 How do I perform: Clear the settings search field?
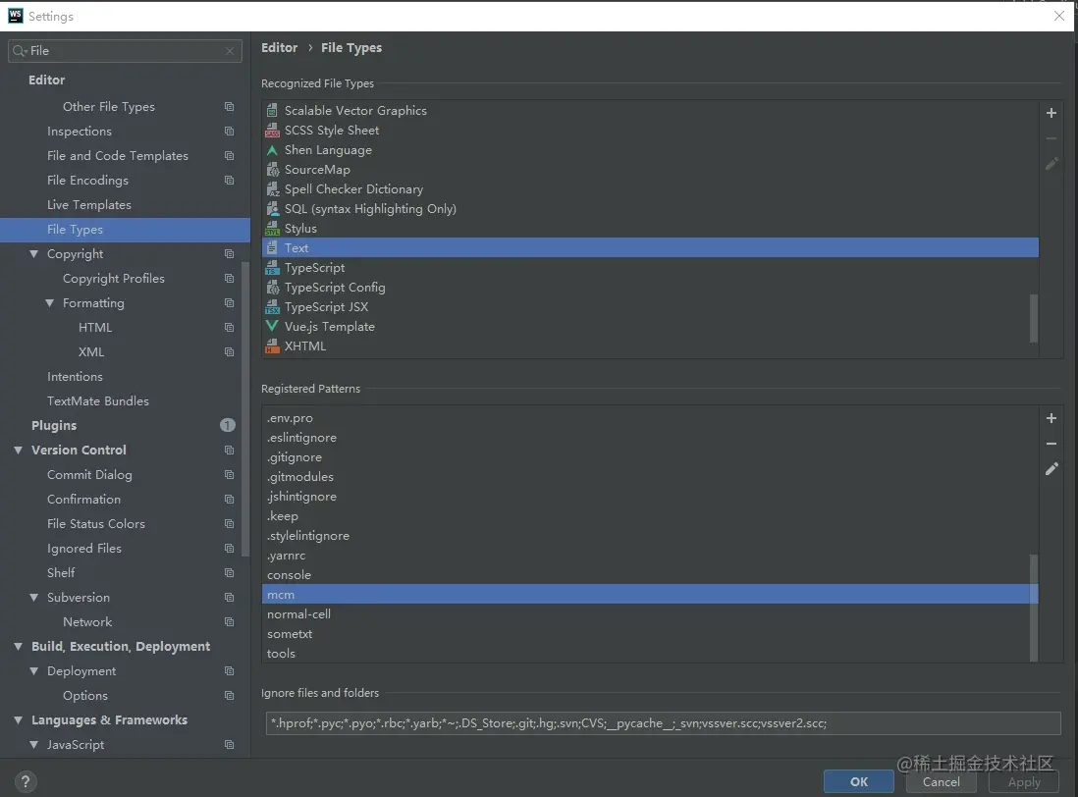tap(230, 51)
